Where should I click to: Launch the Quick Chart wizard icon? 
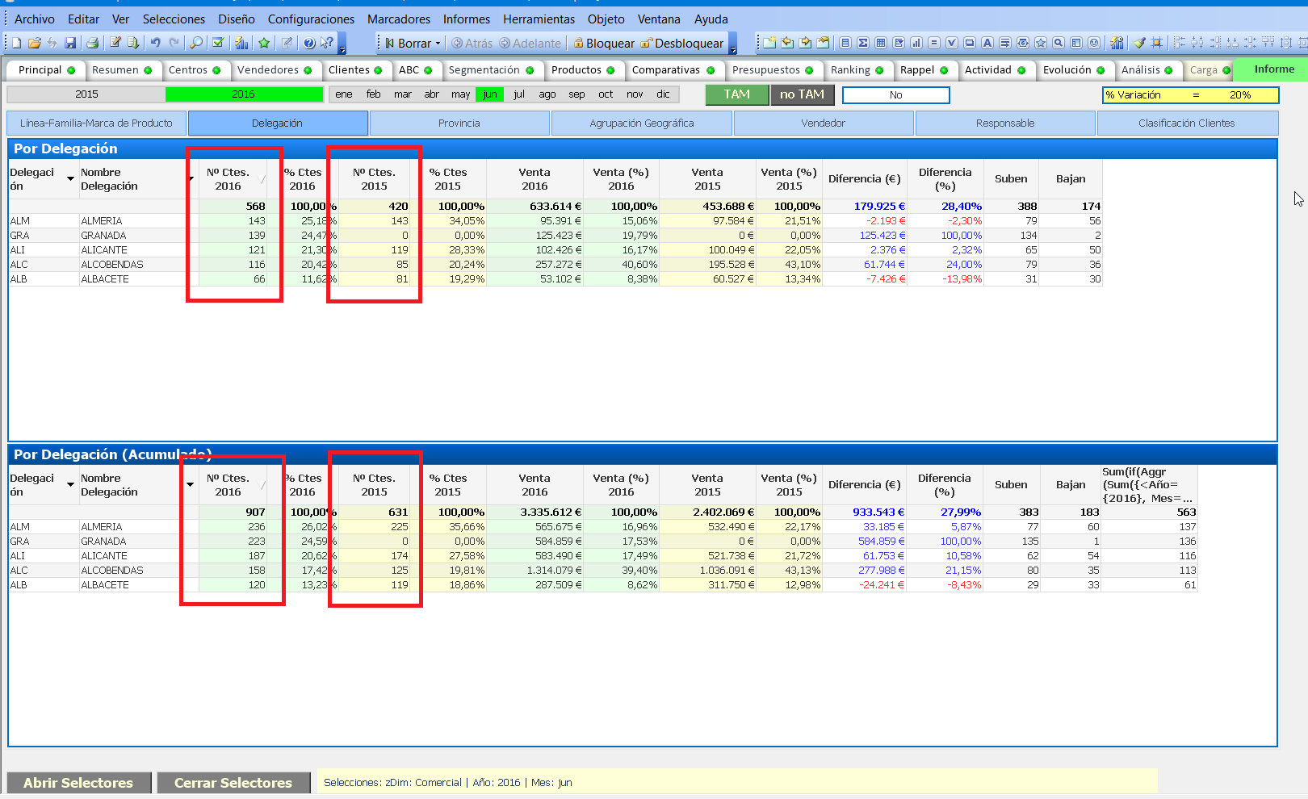[241, 43]
